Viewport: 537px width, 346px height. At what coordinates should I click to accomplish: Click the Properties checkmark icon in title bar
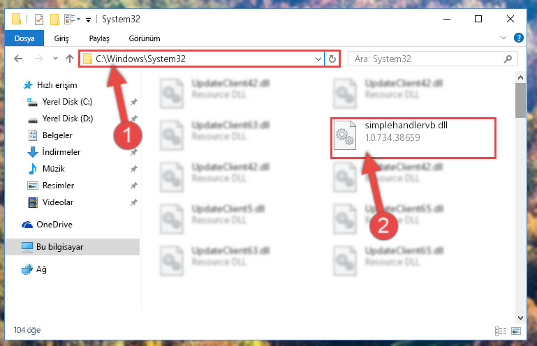click(39, 20)
